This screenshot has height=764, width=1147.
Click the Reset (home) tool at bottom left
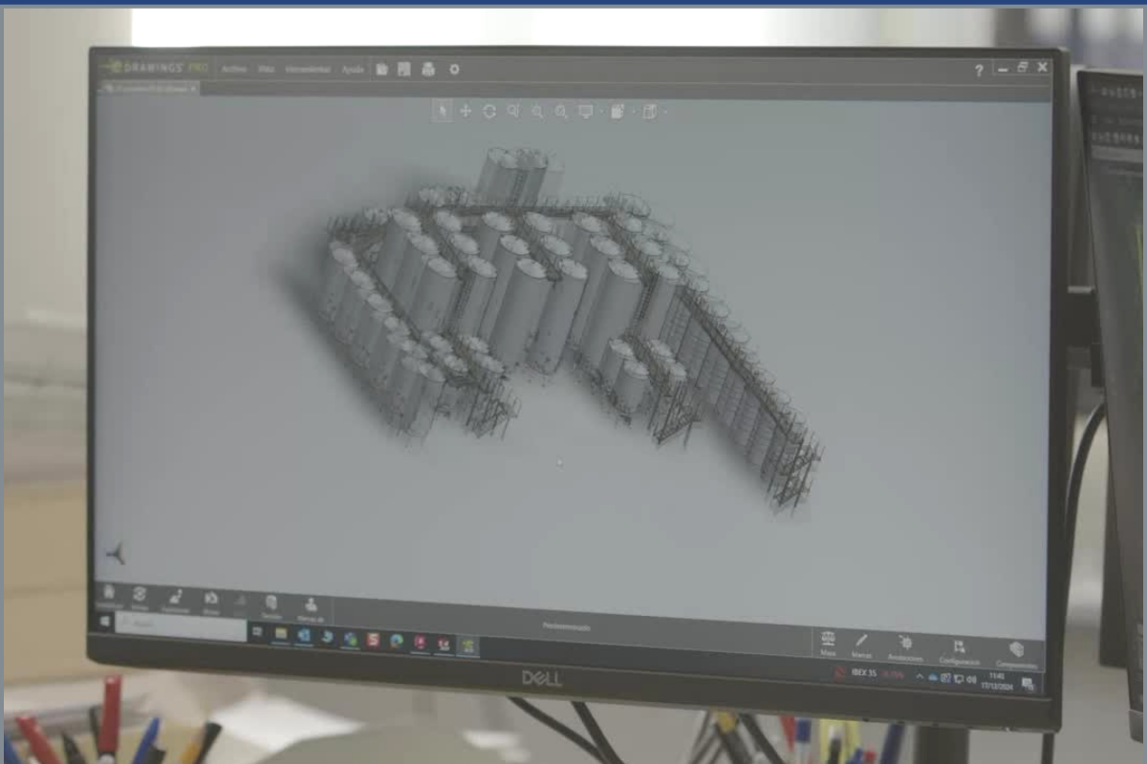pos(108,595)
